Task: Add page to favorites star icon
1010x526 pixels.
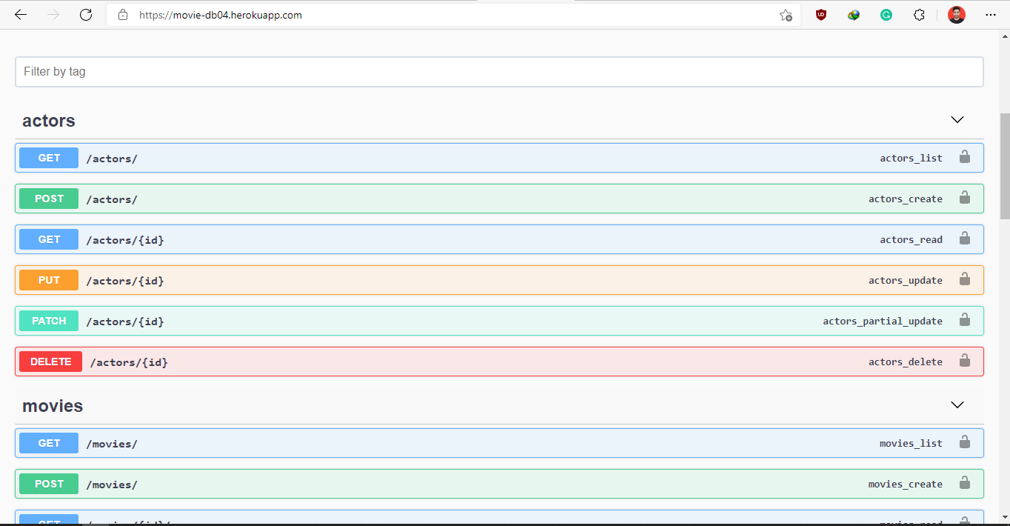Action: pyautogui.click(x=786, y=15)
